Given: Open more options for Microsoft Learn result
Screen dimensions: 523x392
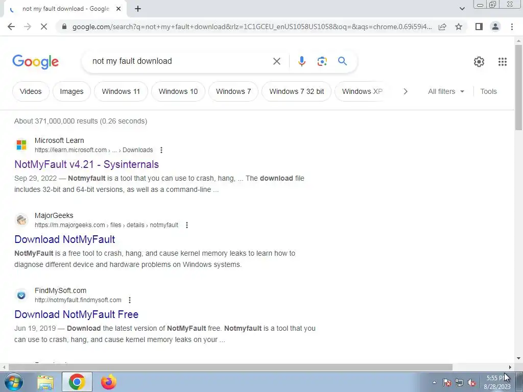Looking at the screenshot, I should coord(161,150).
